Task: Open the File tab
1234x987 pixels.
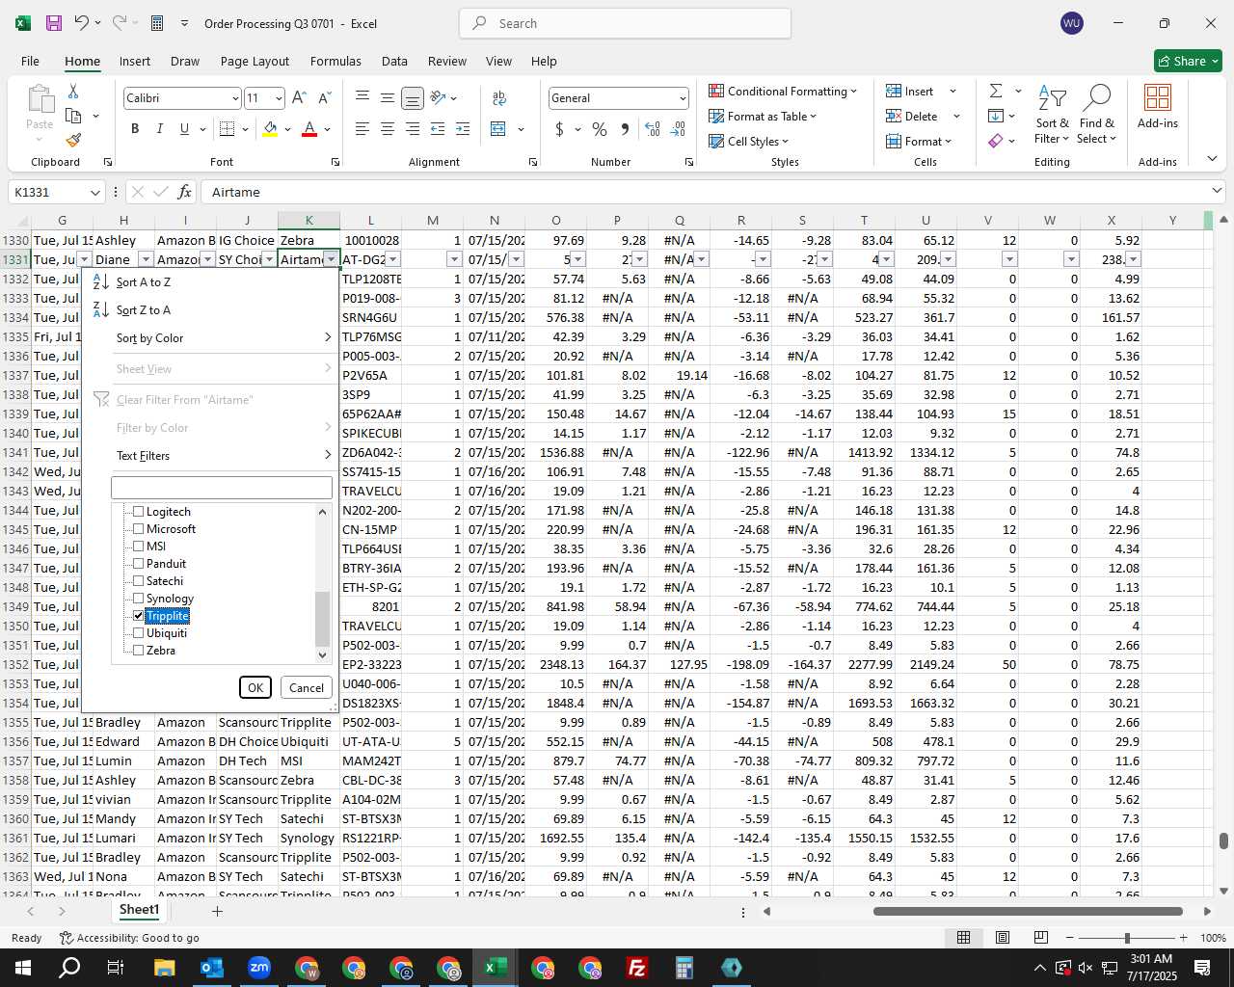Action: tap(30, 61)
